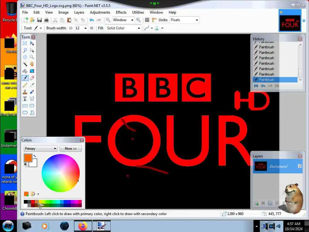Select the Gradient tool
309x232 pixels.
(x=32, y=71)
